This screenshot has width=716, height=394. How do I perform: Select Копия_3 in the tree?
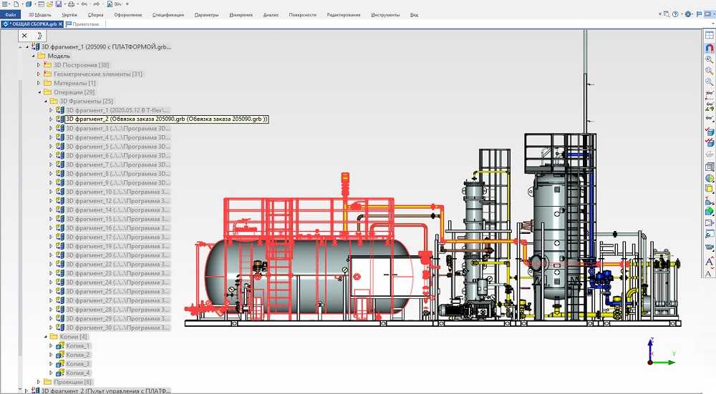point(78,364)
